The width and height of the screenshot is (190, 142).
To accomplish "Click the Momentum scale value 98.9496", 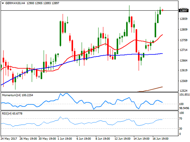I will click(x=184, y=108).
